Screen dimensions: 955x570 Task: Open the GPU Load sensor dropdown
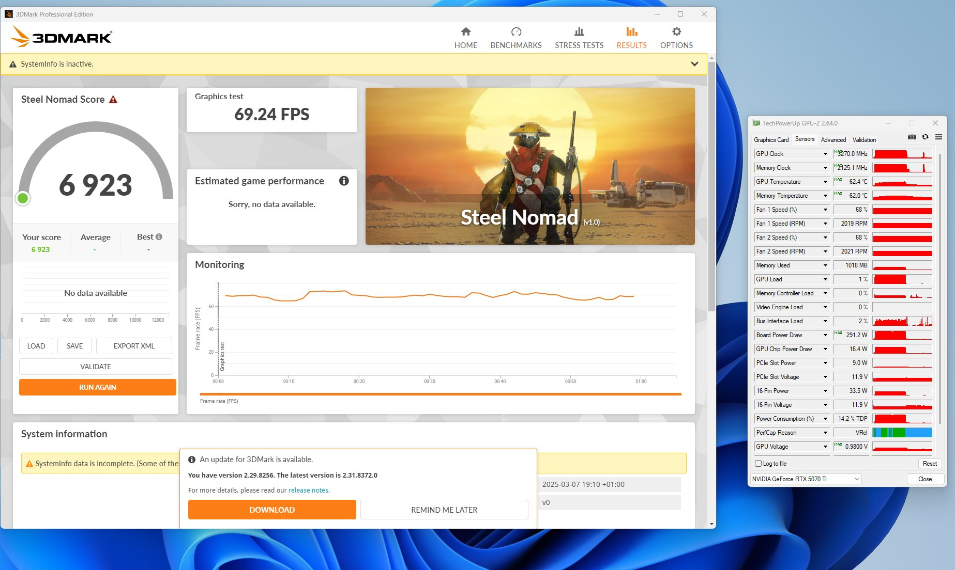click(x=825, y=279)
